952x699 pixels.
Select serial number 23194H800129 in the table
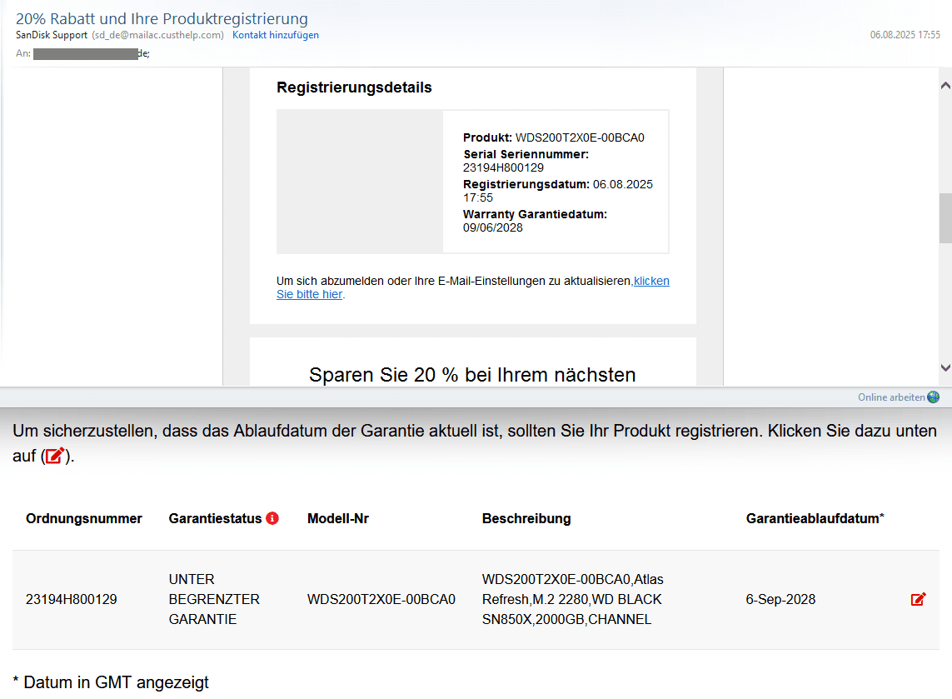(71, 599)
